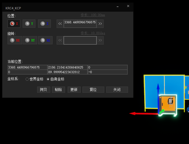Open the rotation step 步长 10.00deg link
Image resolution: width=189 pixels, height=144 pixels.
93,33
